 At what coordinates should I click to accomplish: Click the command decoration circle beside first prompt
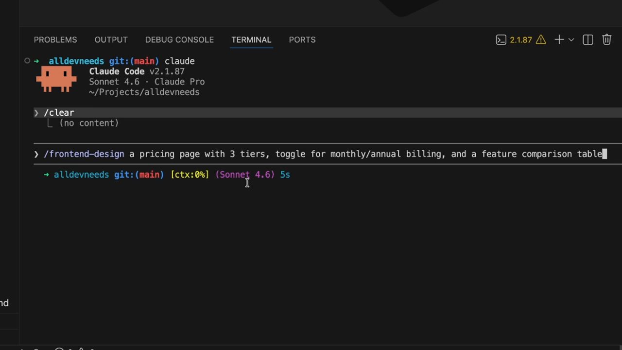(27, 61)
